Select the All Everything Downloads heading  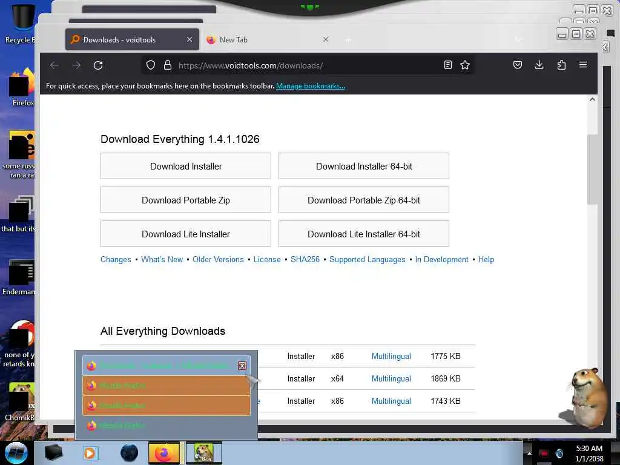163,331
